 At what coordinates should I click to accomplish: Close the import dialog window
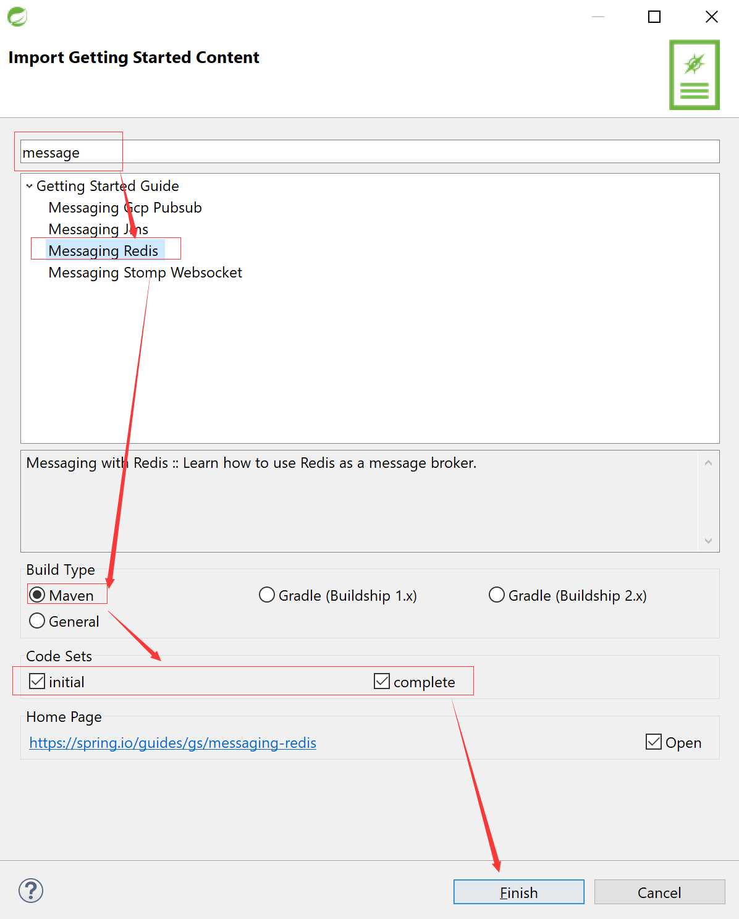pos(712,17)
